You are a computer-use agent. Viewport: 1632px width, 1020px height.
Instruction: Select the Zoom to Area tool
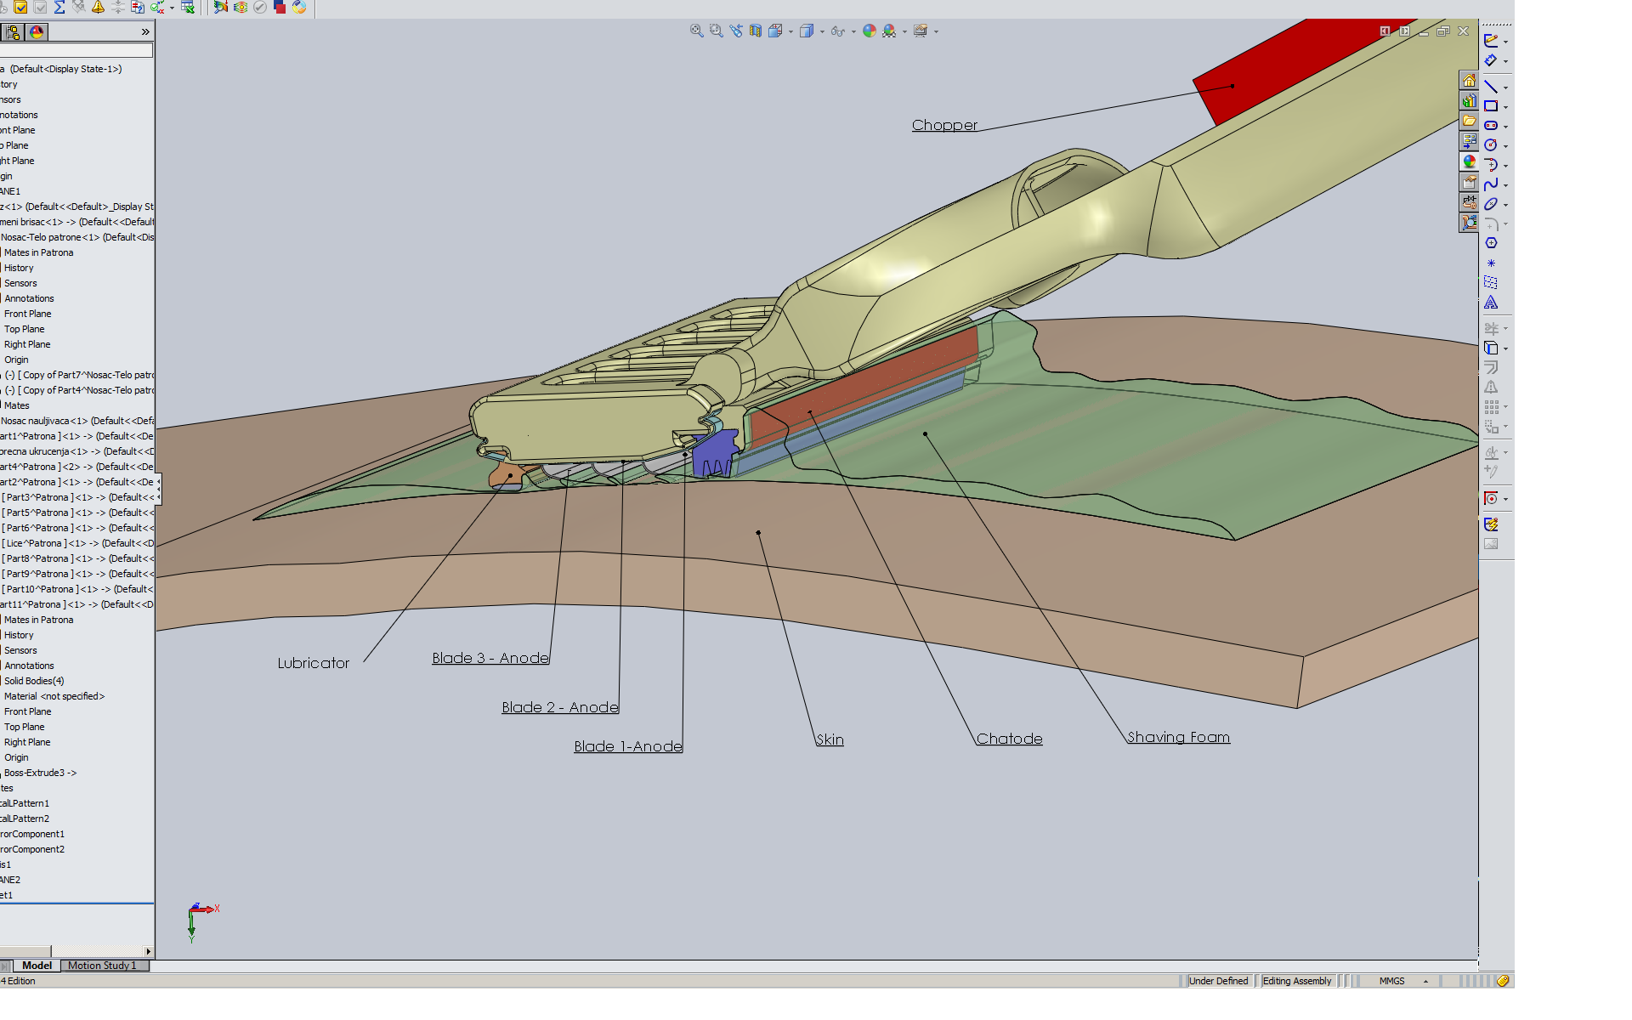click(716, 31)
